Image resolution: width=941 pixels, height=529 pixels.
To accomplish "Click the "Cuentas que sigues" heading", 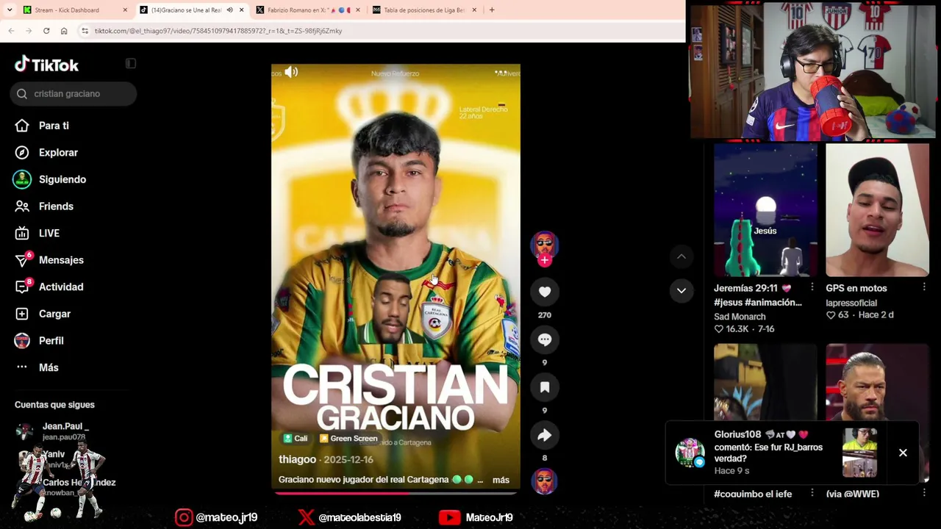I will click(54, 405).
